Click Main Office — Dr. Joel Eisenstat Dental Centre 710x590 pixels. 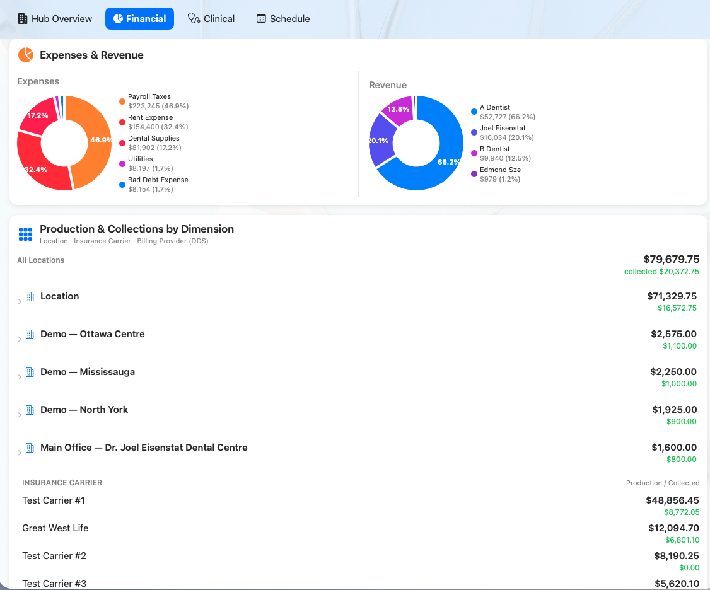tap(144, 448)
